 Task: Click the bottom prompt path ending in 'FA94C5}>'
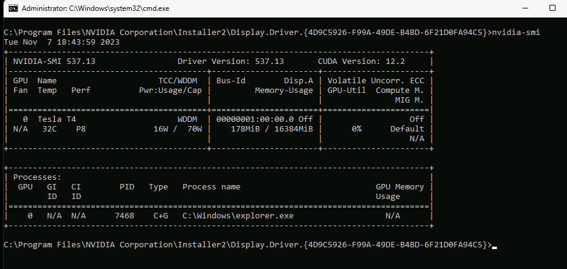pos(248,244)
